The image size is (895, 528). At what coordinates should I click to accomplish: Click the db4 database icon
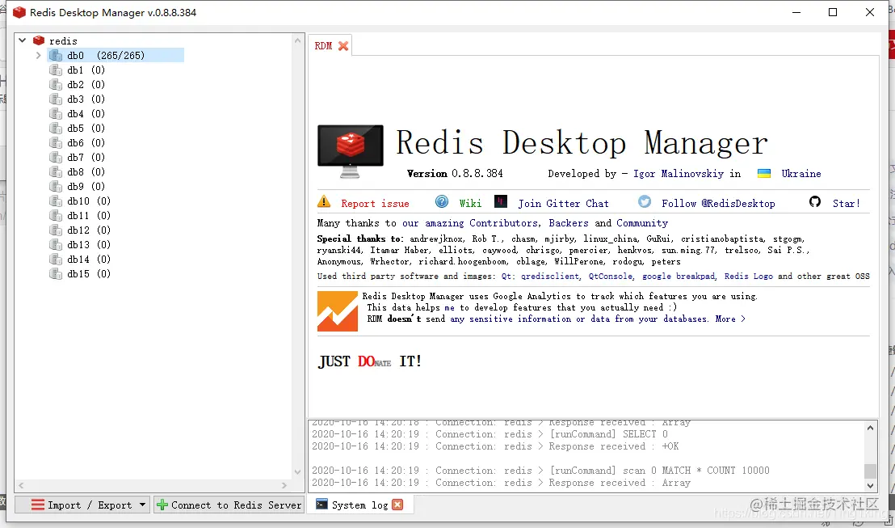(56, 114)
